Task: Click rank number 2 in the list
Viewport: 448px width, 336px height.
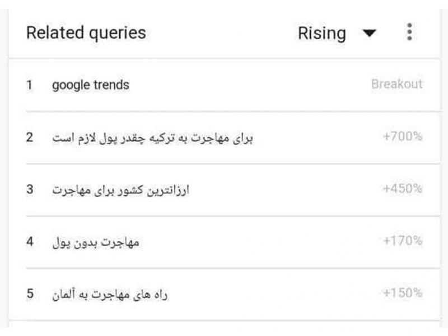Action: point(30,137)
